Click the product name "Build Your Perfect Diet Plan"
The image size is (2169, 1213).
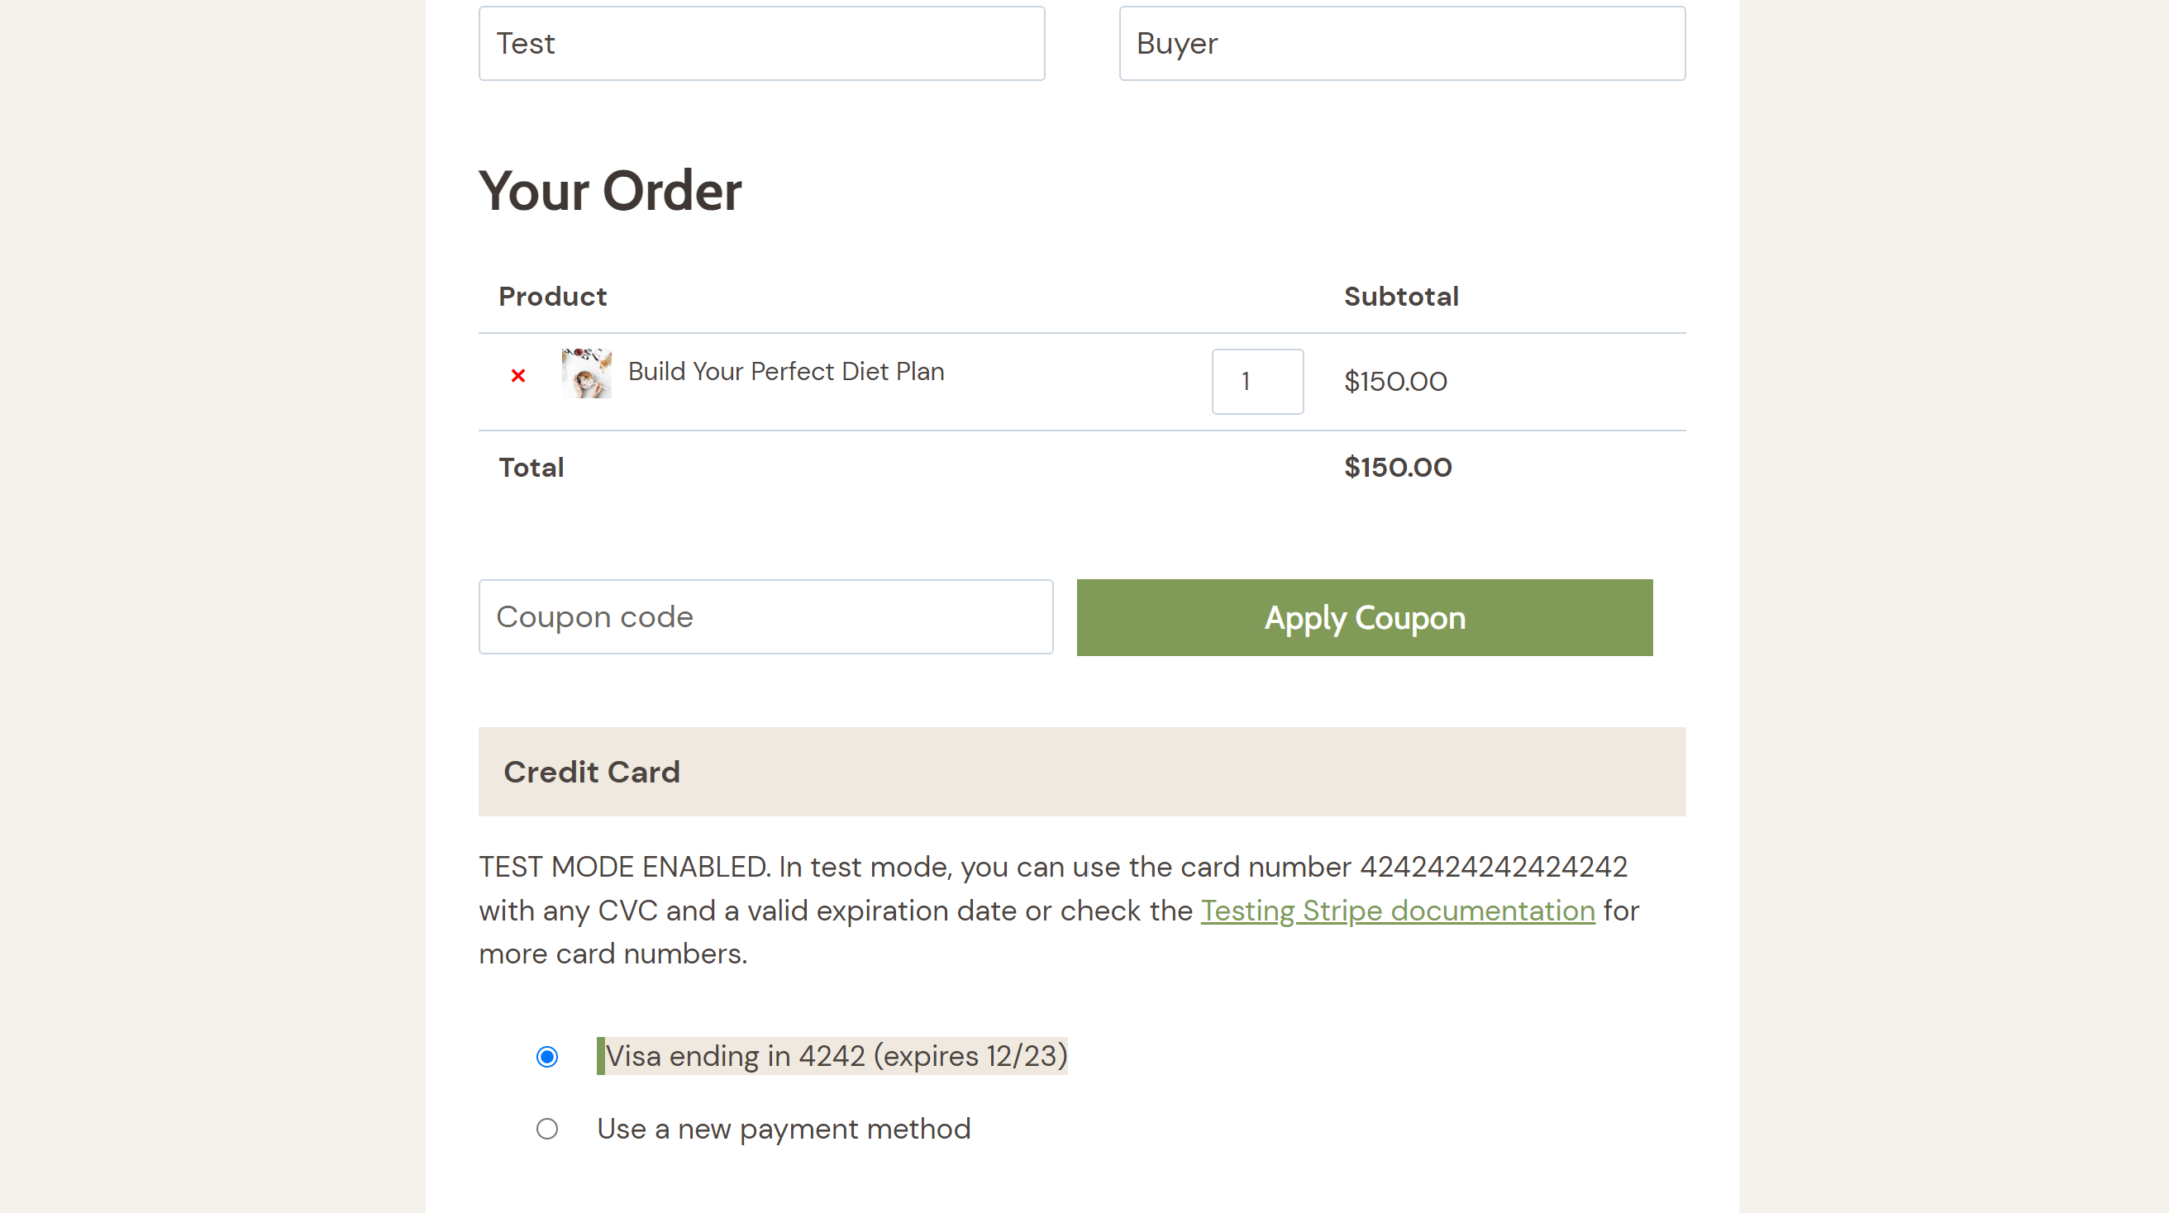(x=785, y=371)
